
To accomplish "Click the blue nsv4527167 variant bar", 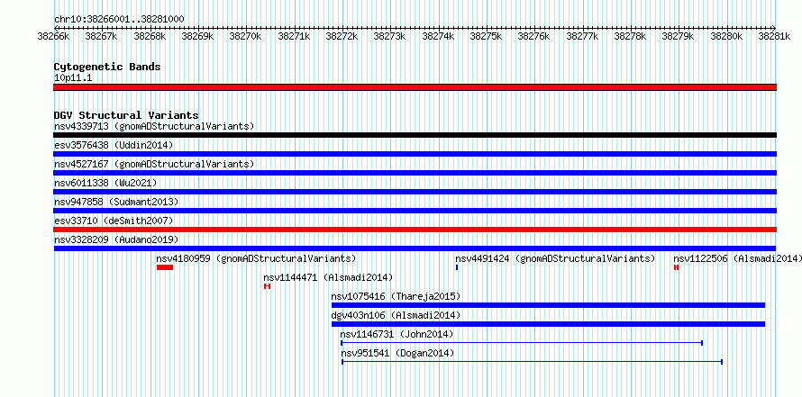I will click(415, 173).
